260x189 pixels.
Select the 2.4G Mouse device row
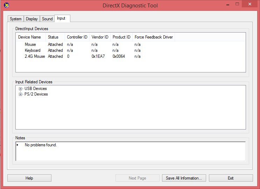coord(35,56)
